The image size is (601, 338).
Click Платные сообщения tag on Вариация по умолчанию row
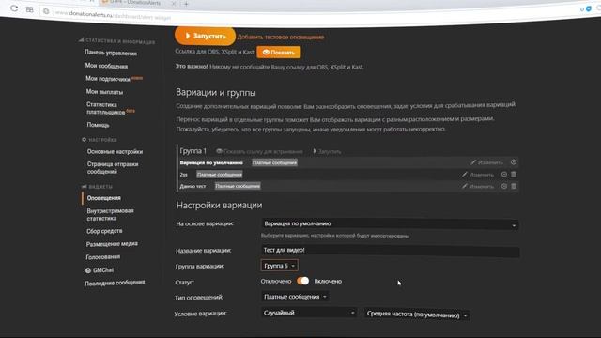[274, 162]
